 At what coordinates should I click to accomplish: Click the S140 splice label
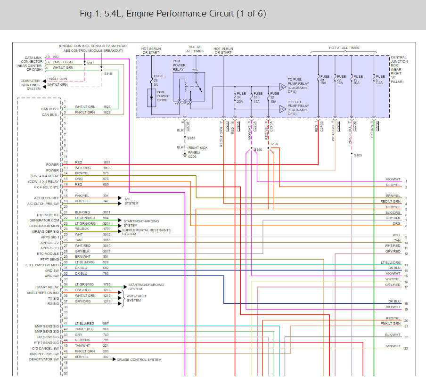coord(258,150)
